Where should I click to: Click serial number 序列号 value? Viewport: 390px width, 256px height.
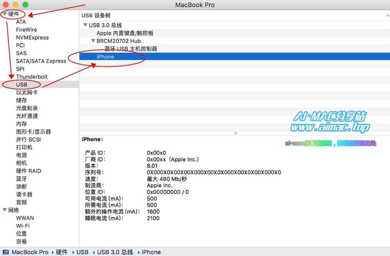(214, 172)
